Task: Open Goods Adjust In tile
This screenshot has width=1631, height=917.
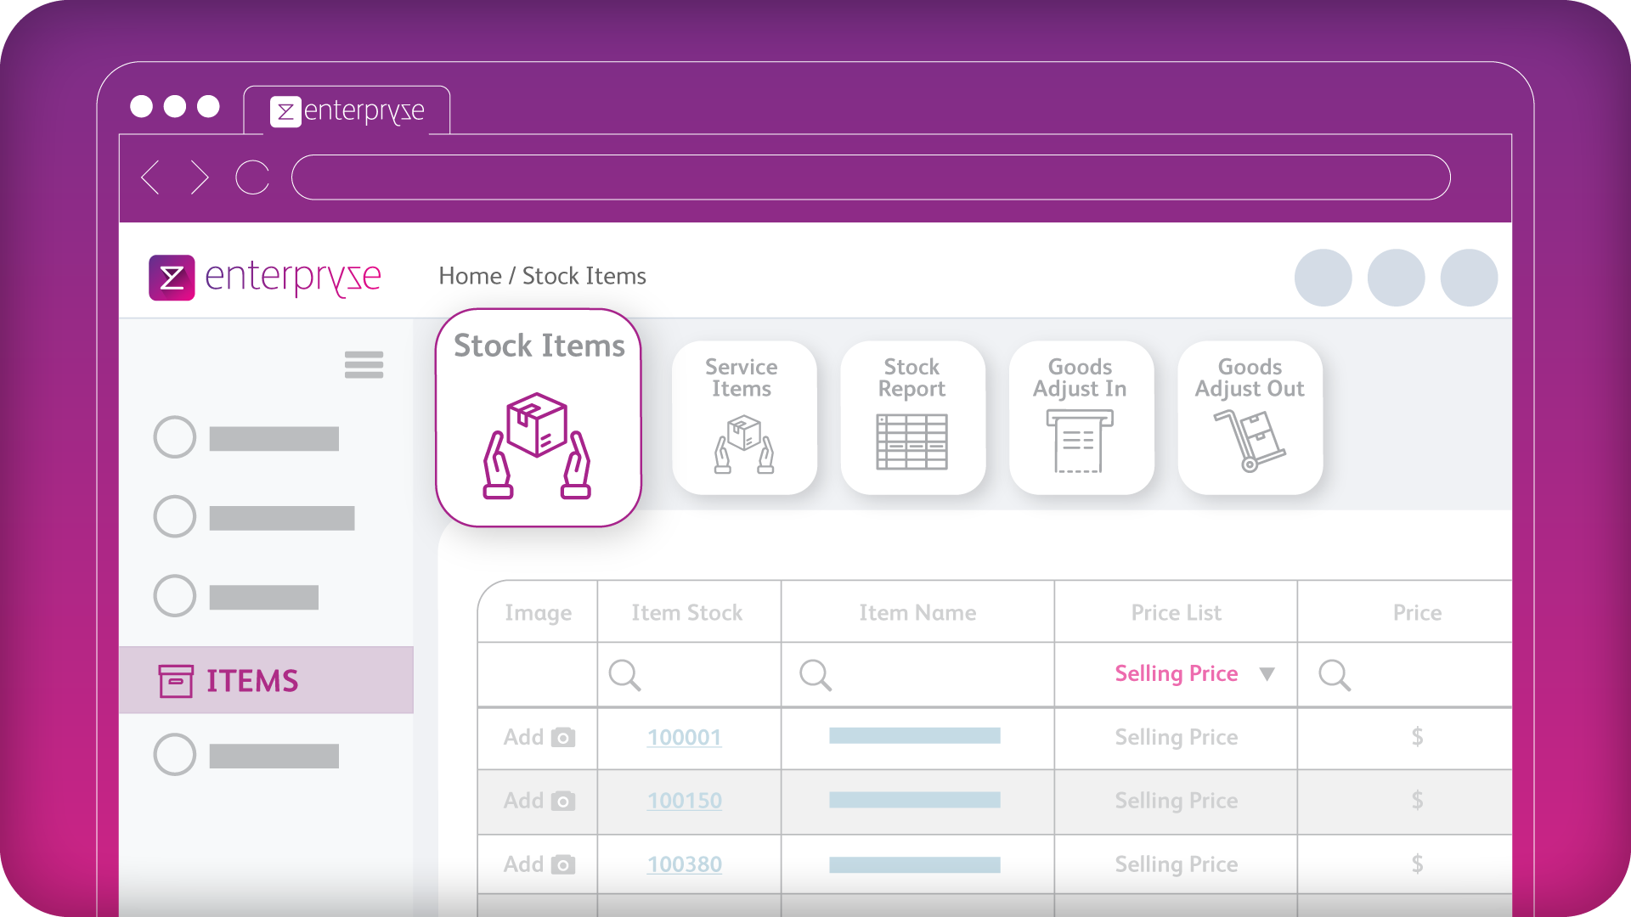Action: [1081, 418]
